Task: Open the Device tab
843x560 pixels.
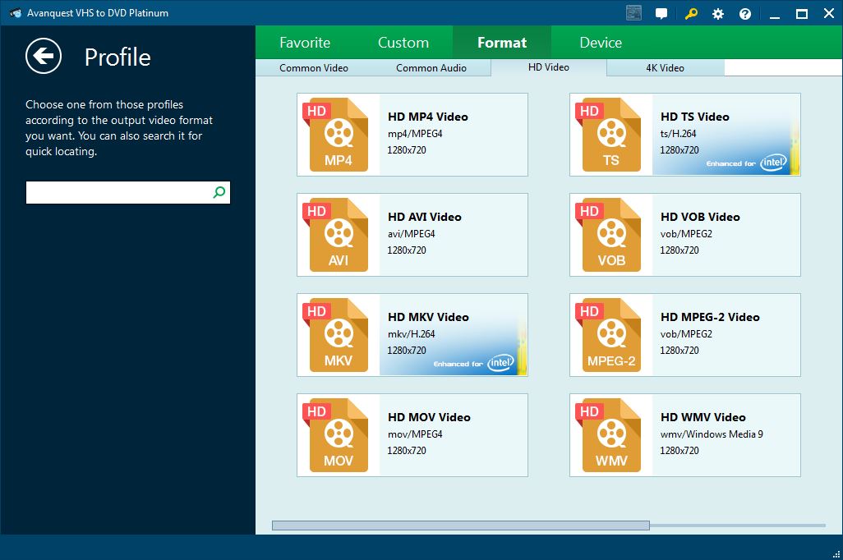Action: click(601, 43)
